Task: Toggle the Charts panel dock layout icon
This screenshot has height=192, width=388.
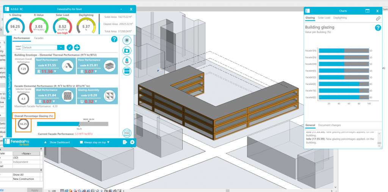Action: [x=368, y=11]
